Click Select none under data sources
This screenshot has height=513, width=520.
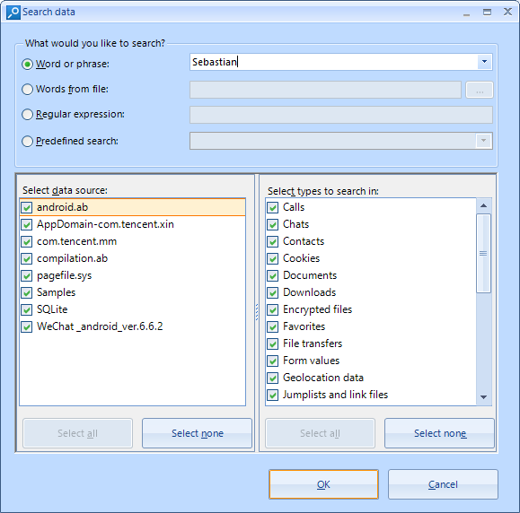click(x=198, y=433)
